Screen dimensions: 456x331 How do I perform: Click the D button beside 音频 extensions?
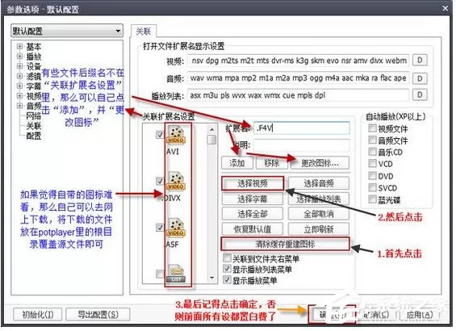click(x=420, y=78)
